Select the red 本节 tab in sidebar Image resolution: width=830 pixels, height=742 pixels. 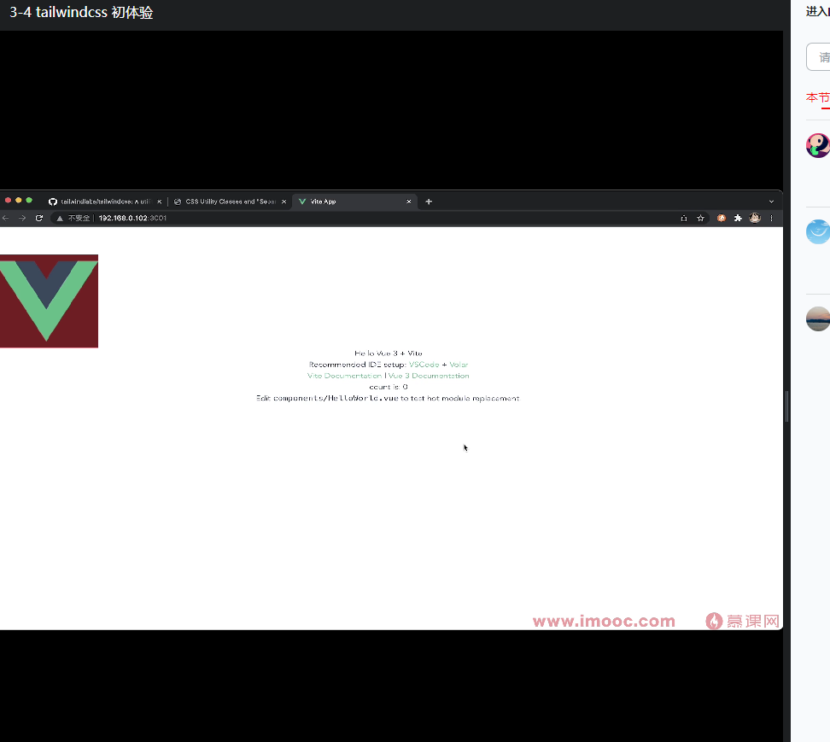pos(818,98)
